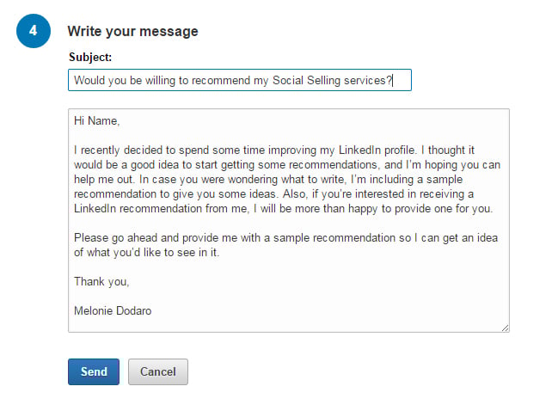Image resolution: width=552 pixels, height=411 pixels.
Task: Click 'Would you be' at subject start
Action: tap(108, 80)
